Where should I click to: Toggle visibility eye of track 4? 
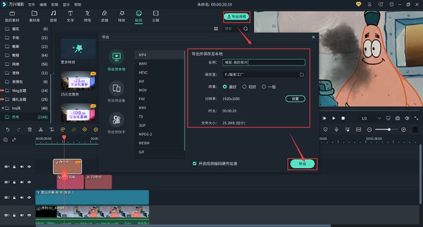[x=29, y=167]
